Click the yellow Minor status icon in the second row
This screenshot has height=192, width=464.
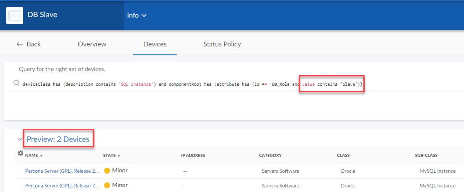(x=107, y=185)
